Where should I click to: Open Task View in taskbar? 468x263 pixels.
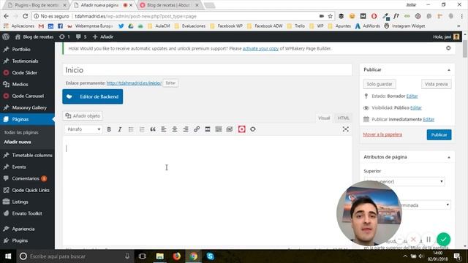click(143, 256)
